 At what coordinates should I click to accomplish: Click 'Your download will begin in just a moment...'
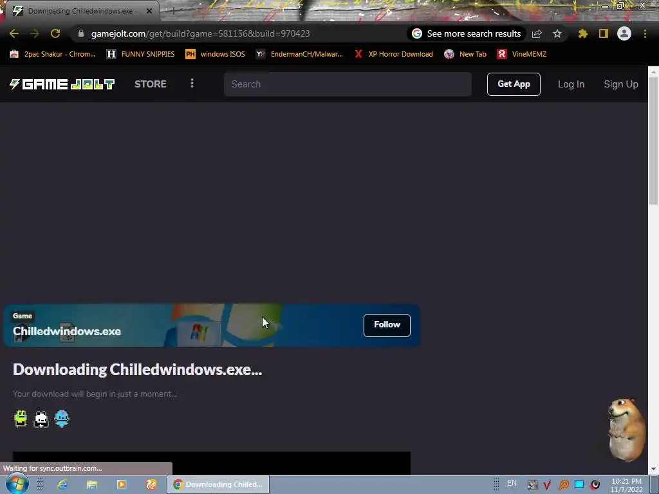pyautogui.click(x=95, y=394)
